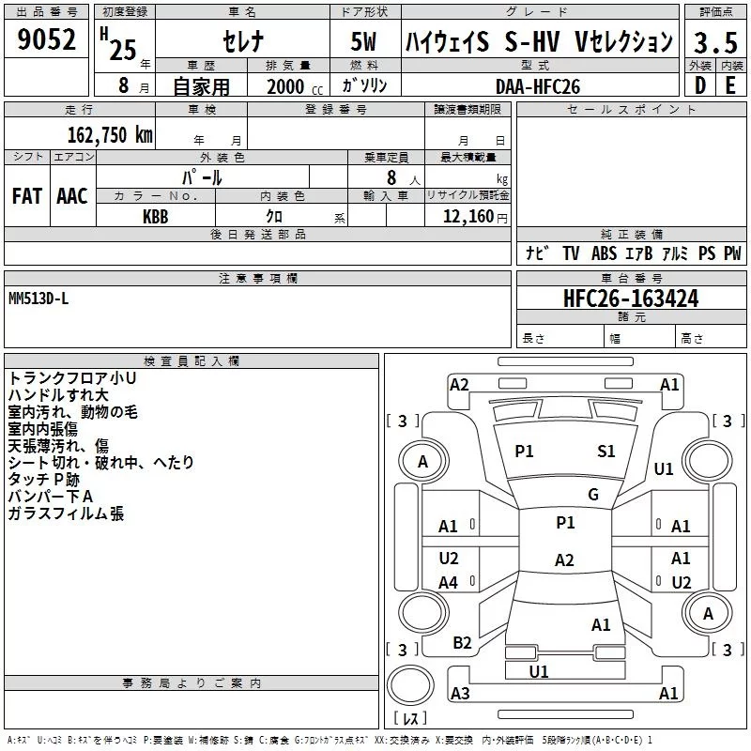Select equipment item エアB
The width and height of the screenshot is (751, 751).
pos(639,253)
